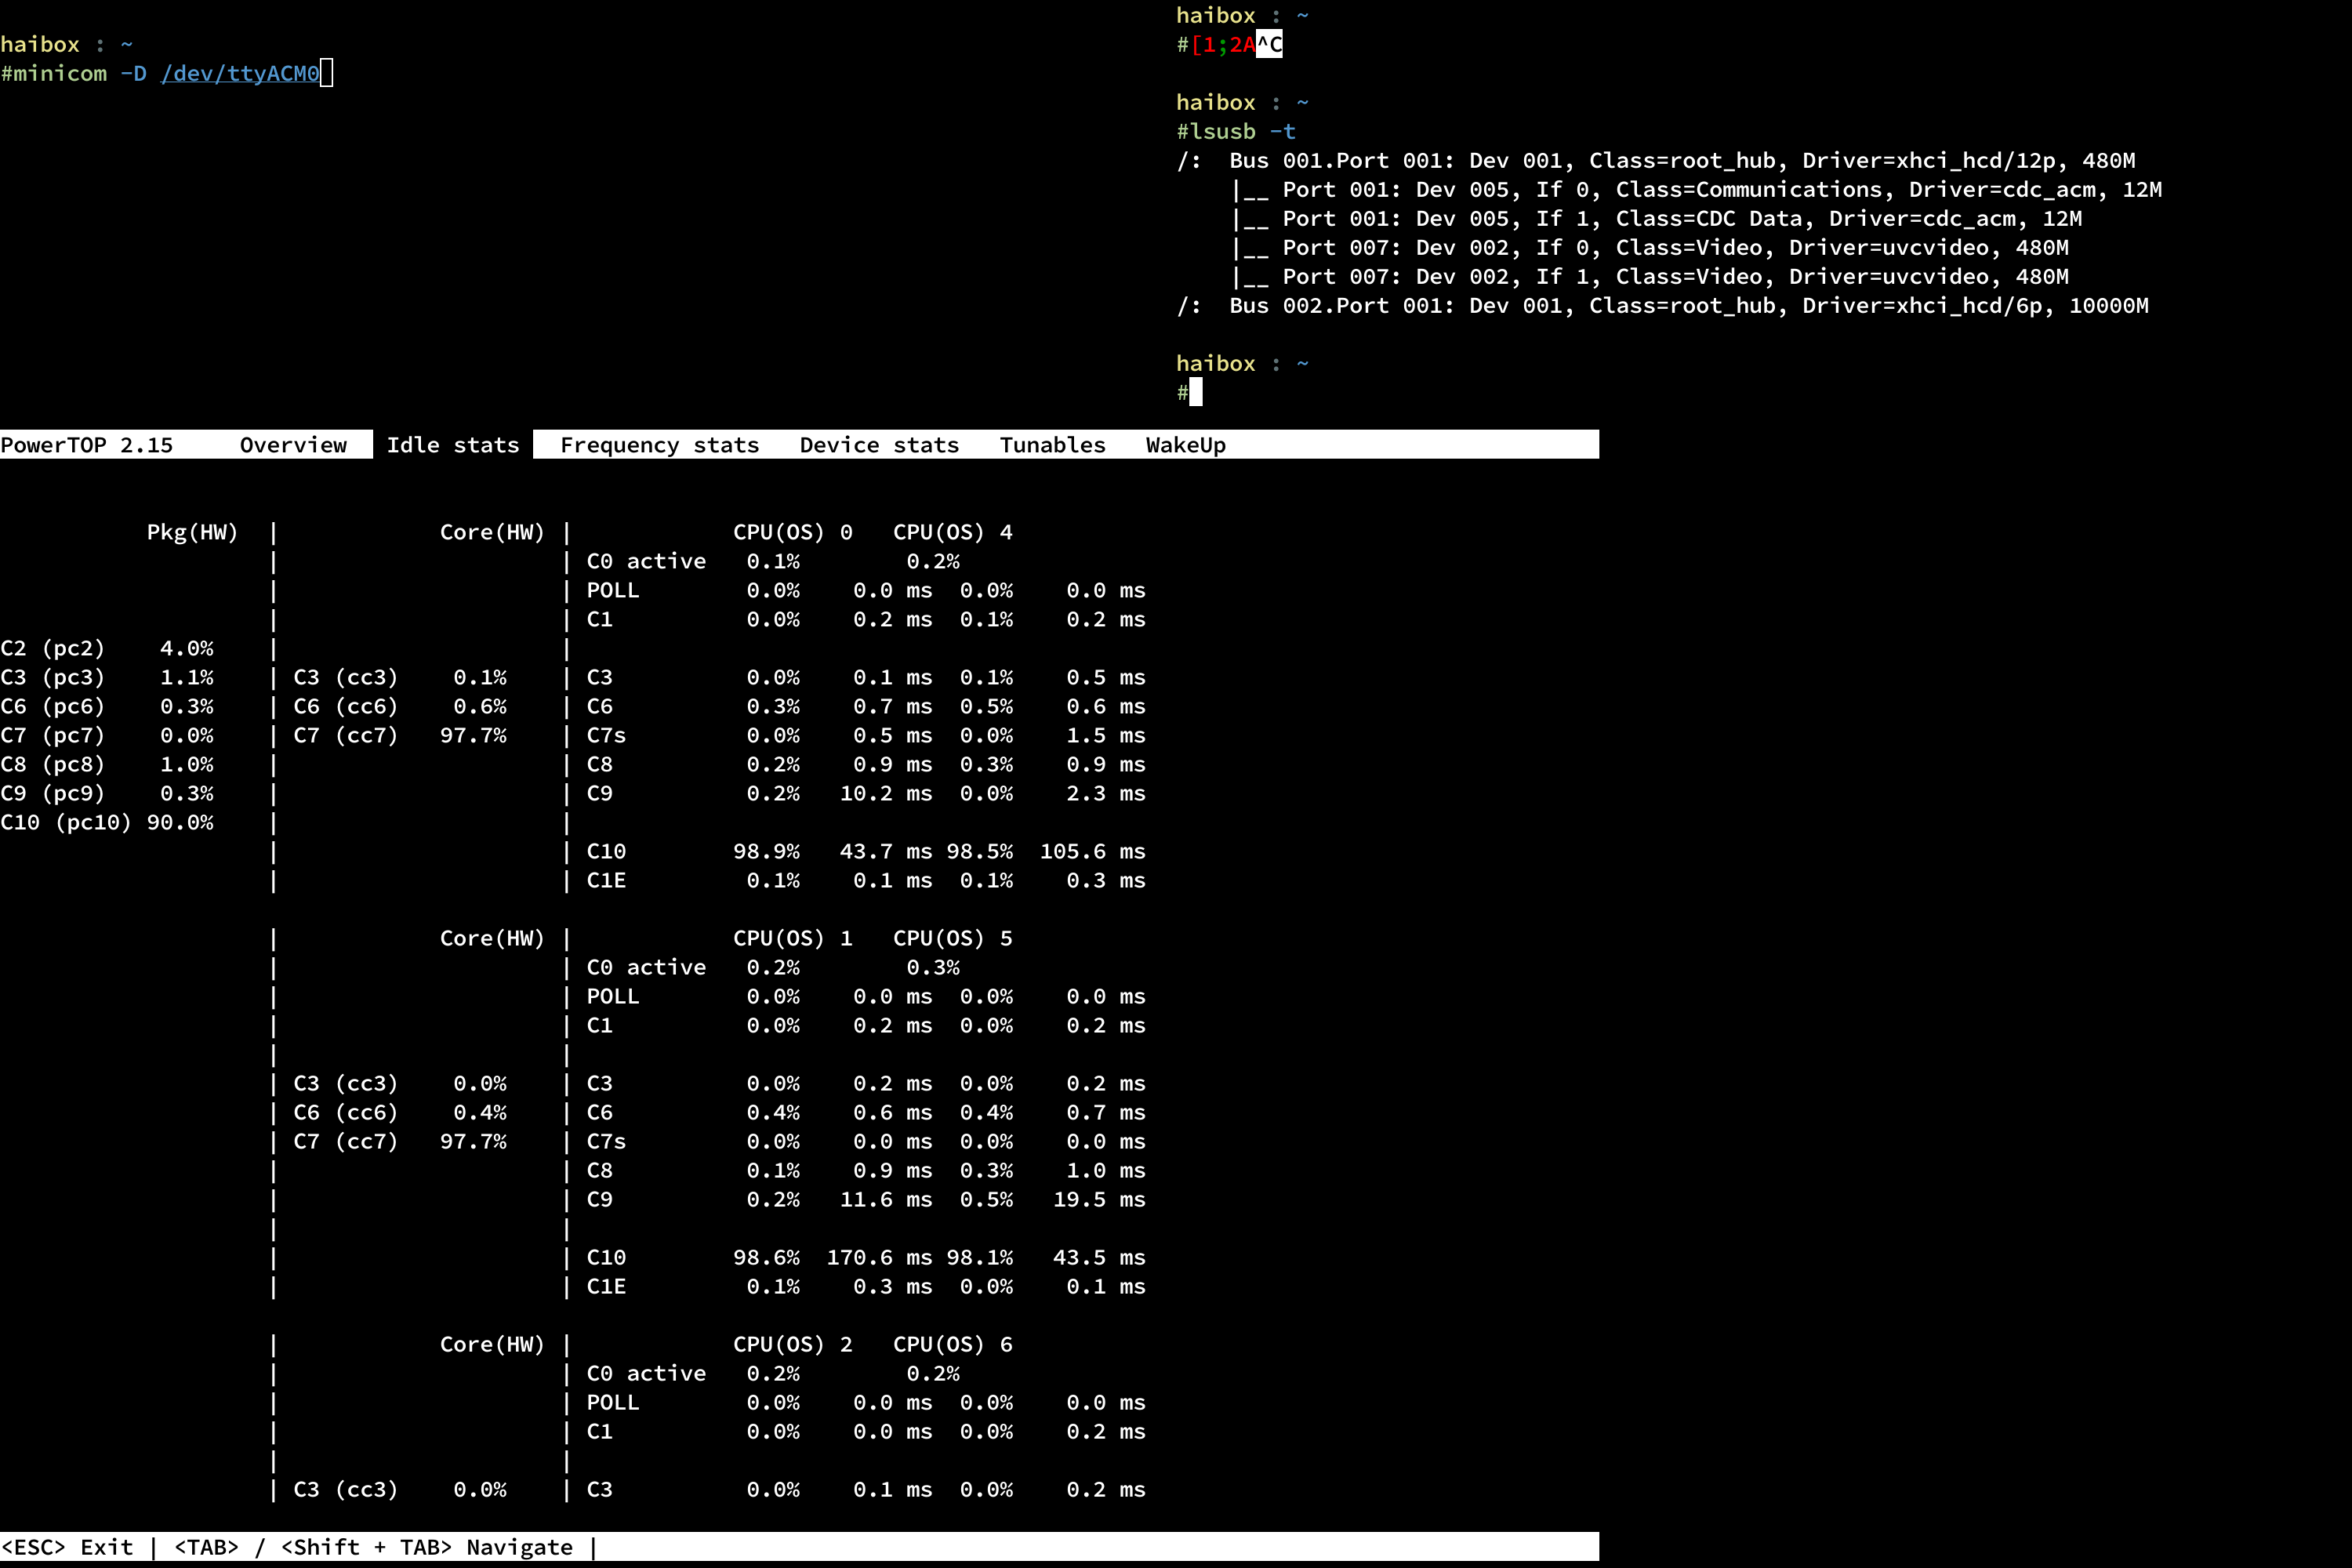Click the CPU(OS) 6 column header
The width and height of the screenshot is (2352, 1568).
[953, 1344]
